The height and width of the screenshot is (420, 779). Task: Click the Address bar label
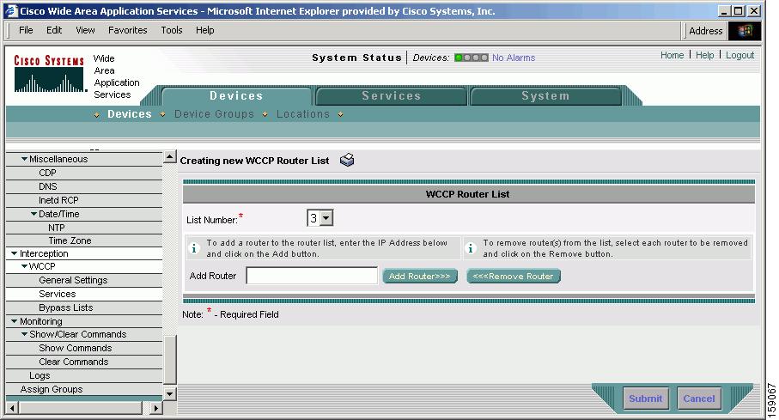tap(705, 31)
